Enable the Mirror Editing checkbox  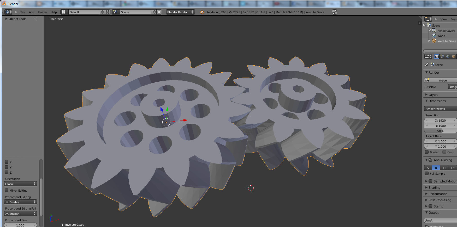pyautogui.click(x=7, y=190)
